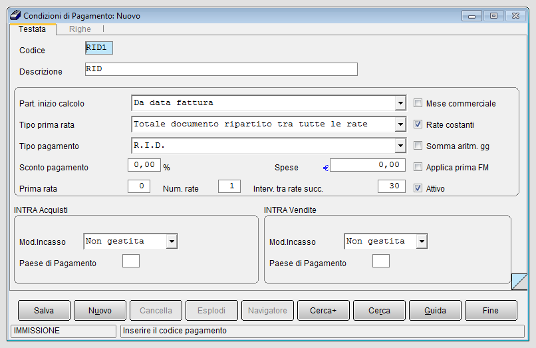This screenshot has width=536, height=348.
Task: Click the 'INTRA Acquisti' group label
Action: point(41,210)
